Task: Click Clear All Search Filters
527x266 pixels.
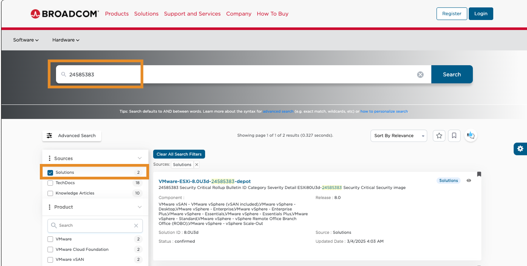Action: pyautogui.click(x=179, y=154)
